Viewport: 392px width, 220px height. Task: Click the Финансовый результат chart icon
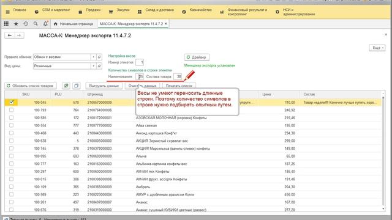[222, 12]
